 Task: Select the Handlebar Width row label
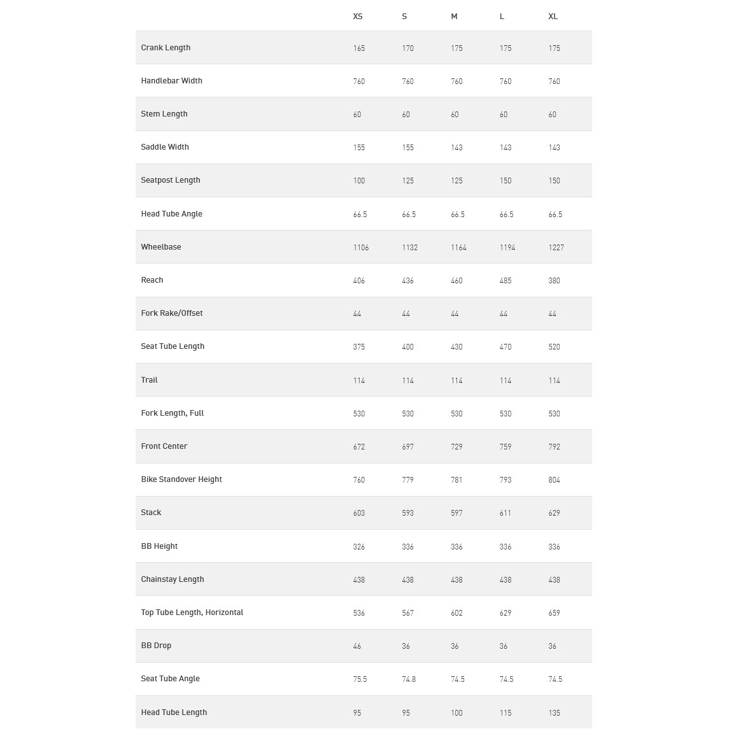[x=171, y=81]
